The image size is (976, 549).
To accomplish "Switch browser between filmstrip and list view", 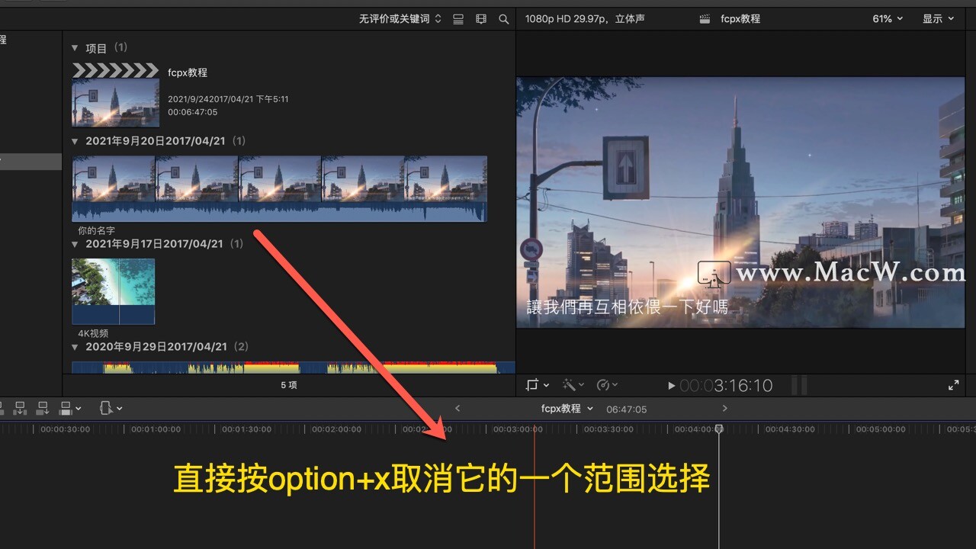I will pyautogui.click(x=481, y=19).
